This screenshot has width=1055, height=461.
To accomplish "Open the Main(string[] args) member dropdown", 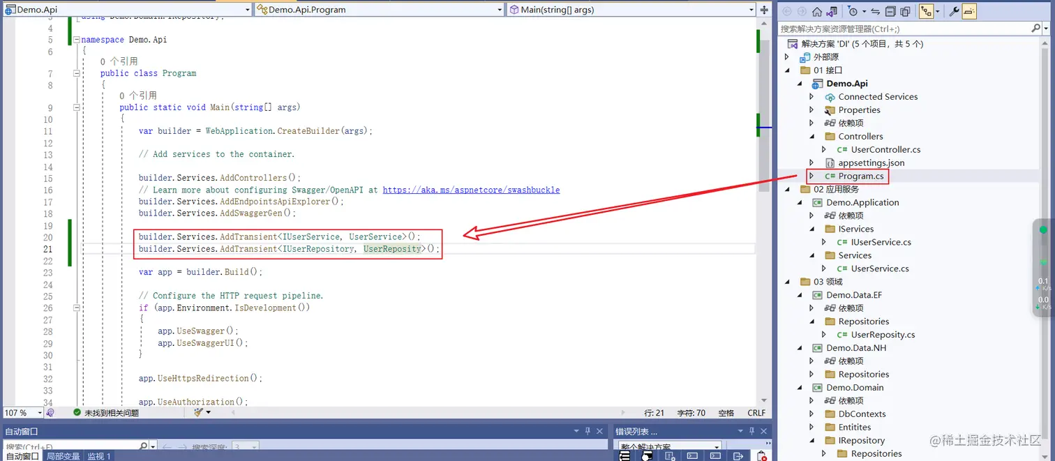I will pyautogui.click(x=751, y=10).
